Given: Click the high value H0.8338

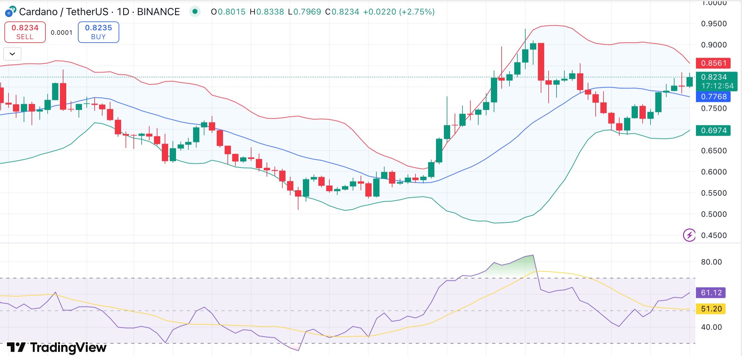Looking at the screenshot, I should pyautogui.click(x=267, y=12).
